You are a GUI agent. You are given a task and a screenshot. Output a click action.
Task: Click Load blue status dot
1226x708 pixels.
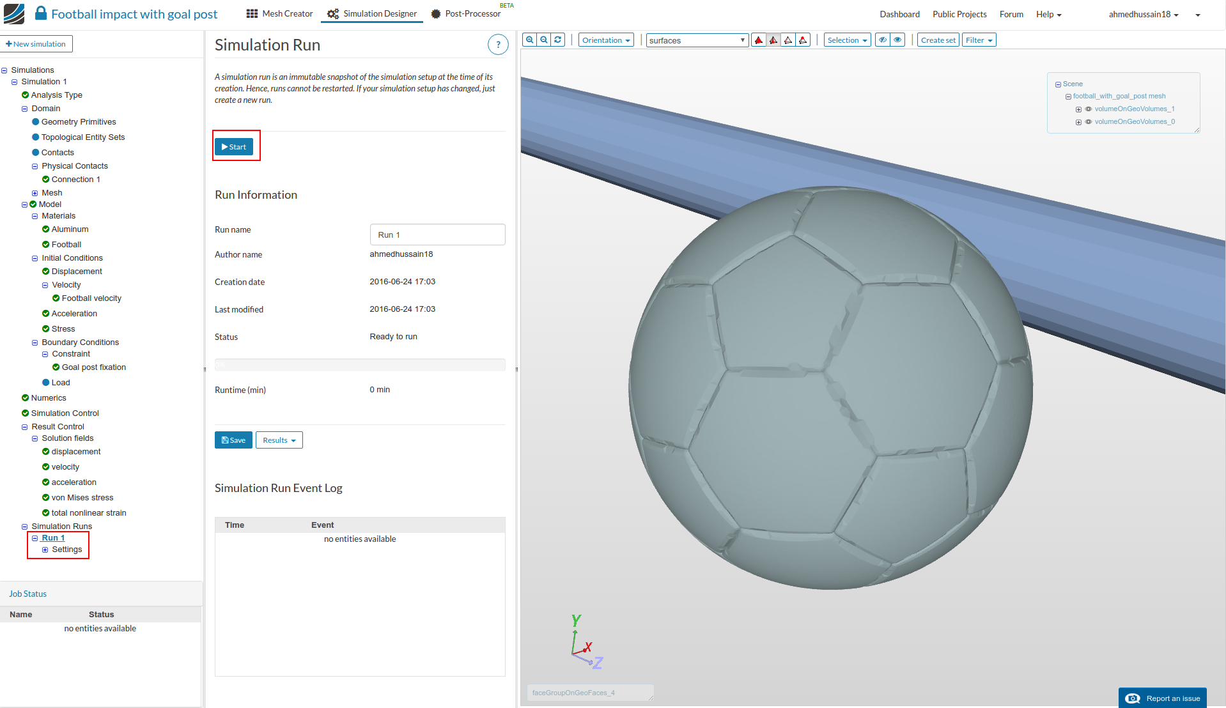coord(45,383)
